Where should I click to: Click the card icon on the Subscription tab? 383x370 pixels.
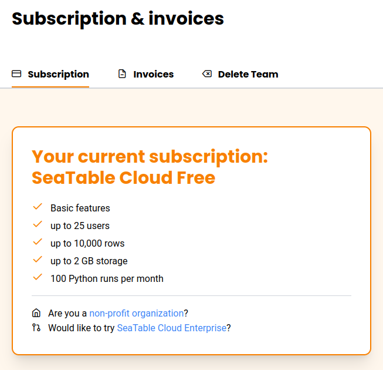[x=16, y=74]
